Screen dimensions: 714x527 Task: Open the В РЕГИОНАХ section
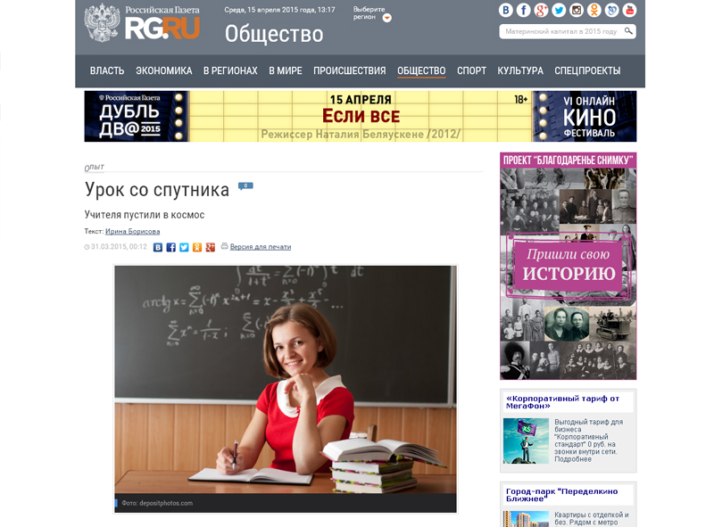pos(230,71)
